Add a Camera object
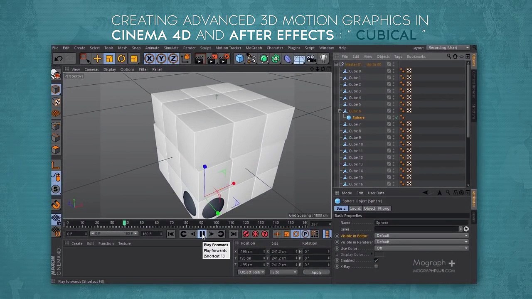Viewport: 532px width, 299px height. tap(312, 59)
